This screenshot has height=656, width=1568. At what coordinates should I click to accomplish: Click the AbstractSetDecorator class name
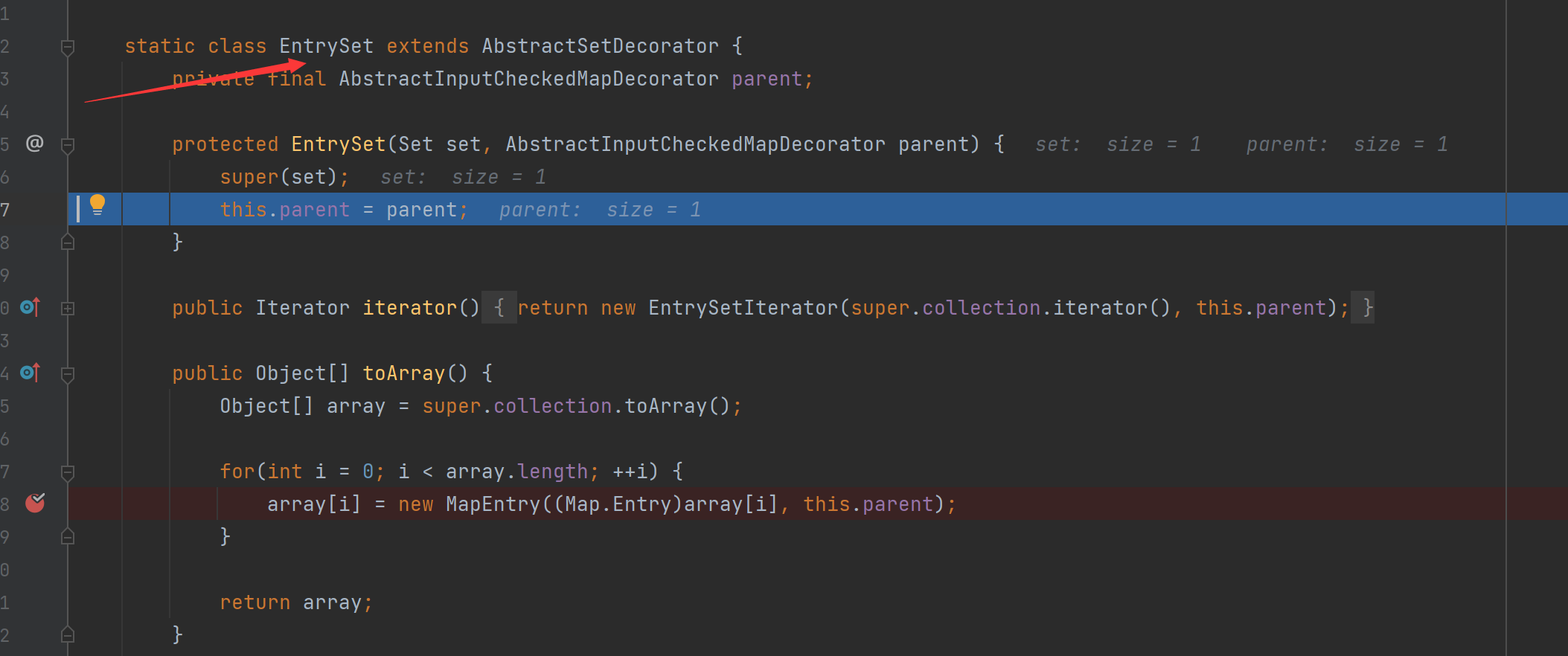[600, 46]
